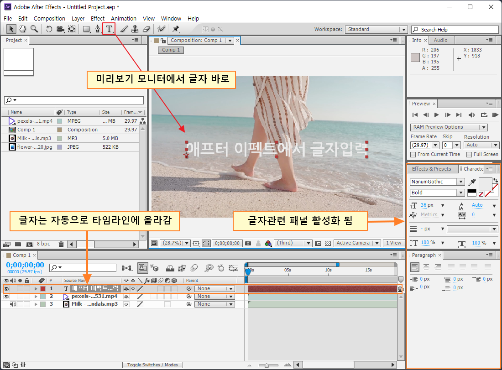This screenshot has height=370, width=502.
Task: Select the Puppet Pin tool
Action: [176, 29]
